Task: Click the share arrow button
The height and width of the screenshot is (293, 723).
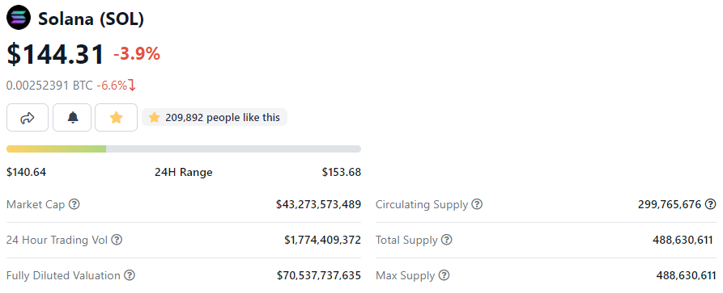Action: pos(28,118)
